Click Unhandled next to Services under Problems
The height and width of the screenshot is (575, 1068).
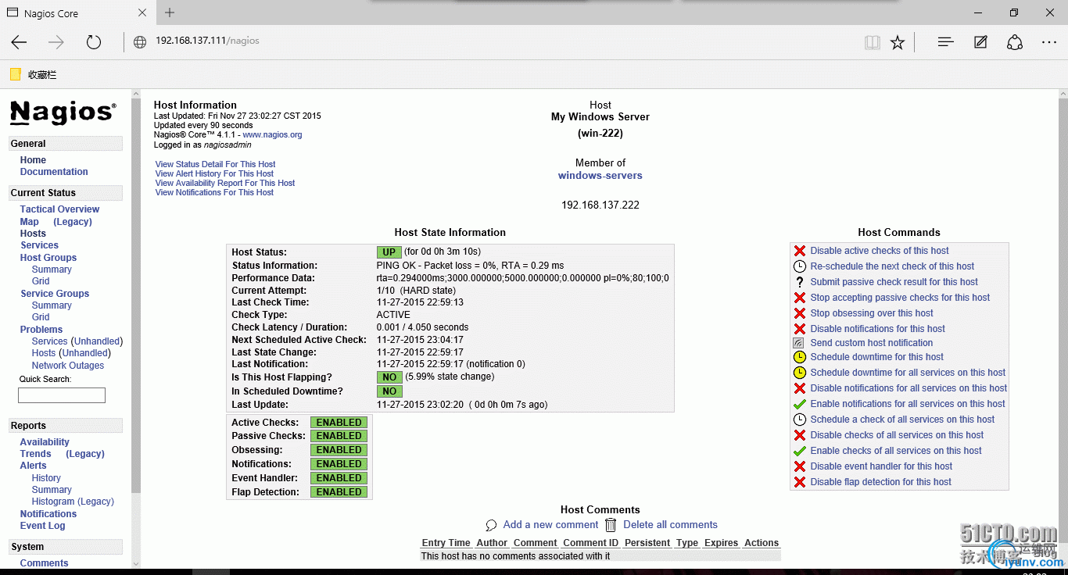coord(97,341)
